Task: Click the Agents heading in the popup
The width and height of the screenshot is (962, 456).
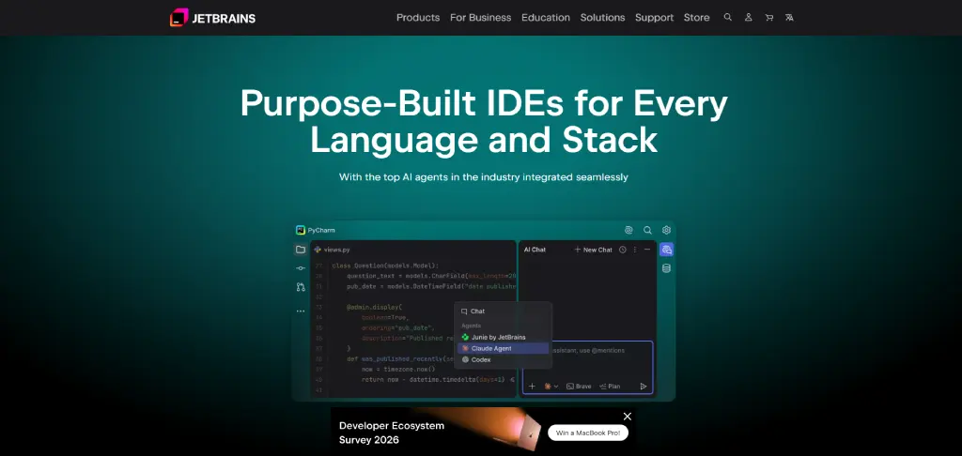Action: (472, 326)
